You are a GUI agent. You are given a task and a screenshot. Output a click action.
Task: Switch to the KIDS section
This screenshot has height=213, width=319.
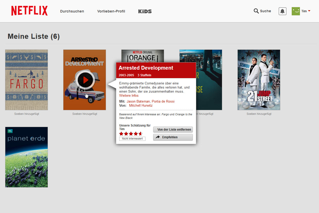[145, 11]
